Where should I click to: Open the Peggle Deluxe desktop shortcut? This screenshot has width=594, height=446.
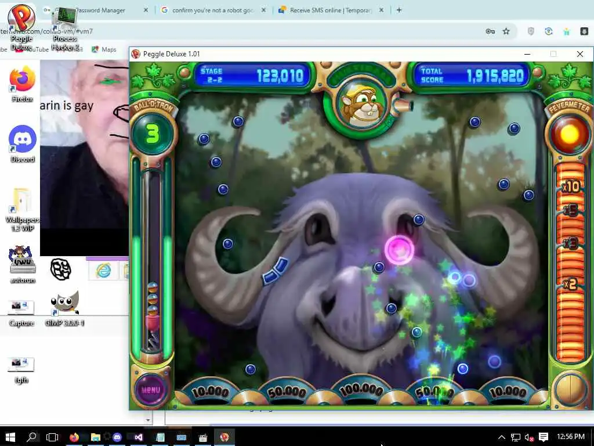click(21, 27)
